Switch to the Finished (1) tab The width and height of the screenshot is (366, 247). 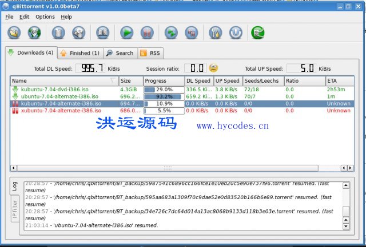pyautogui.click(x=81, y=53)
